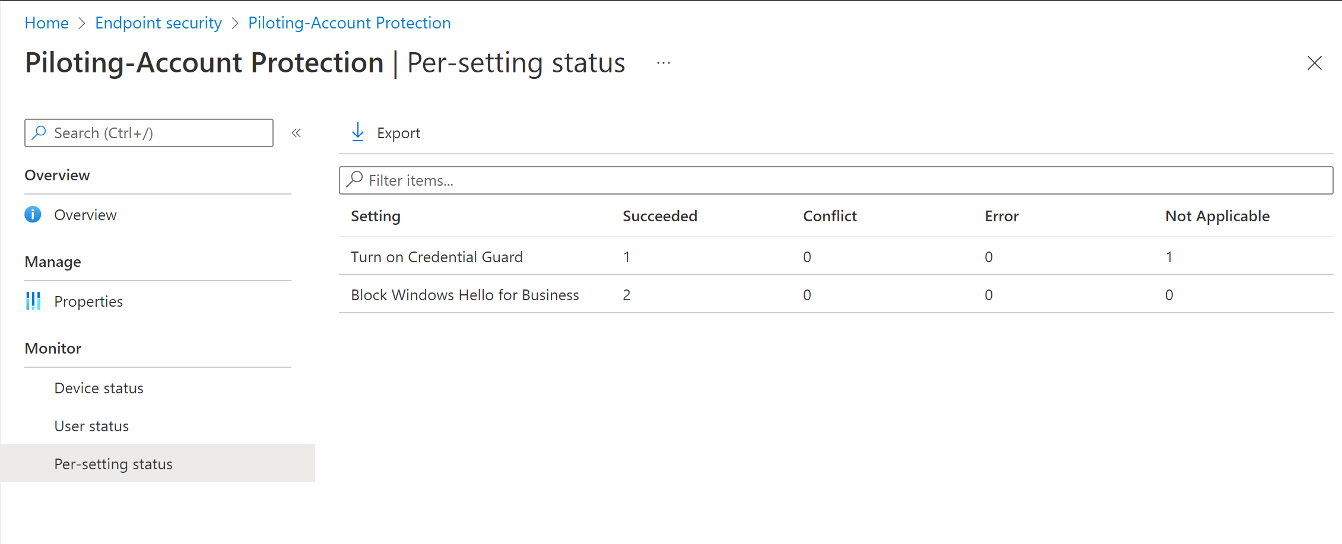1342x544 pixels.
Task: Sort by the Conflict column header
Action: pos(829,216)
